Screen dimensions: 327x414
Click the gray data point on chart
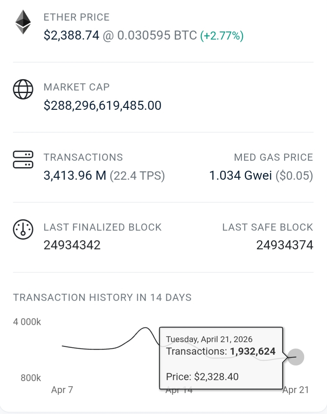(296, 357)
